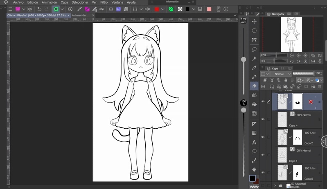Toggle visibility of Capa 2 layer
This screenshot has width=327, height=189.
click(x=263, y=137)
